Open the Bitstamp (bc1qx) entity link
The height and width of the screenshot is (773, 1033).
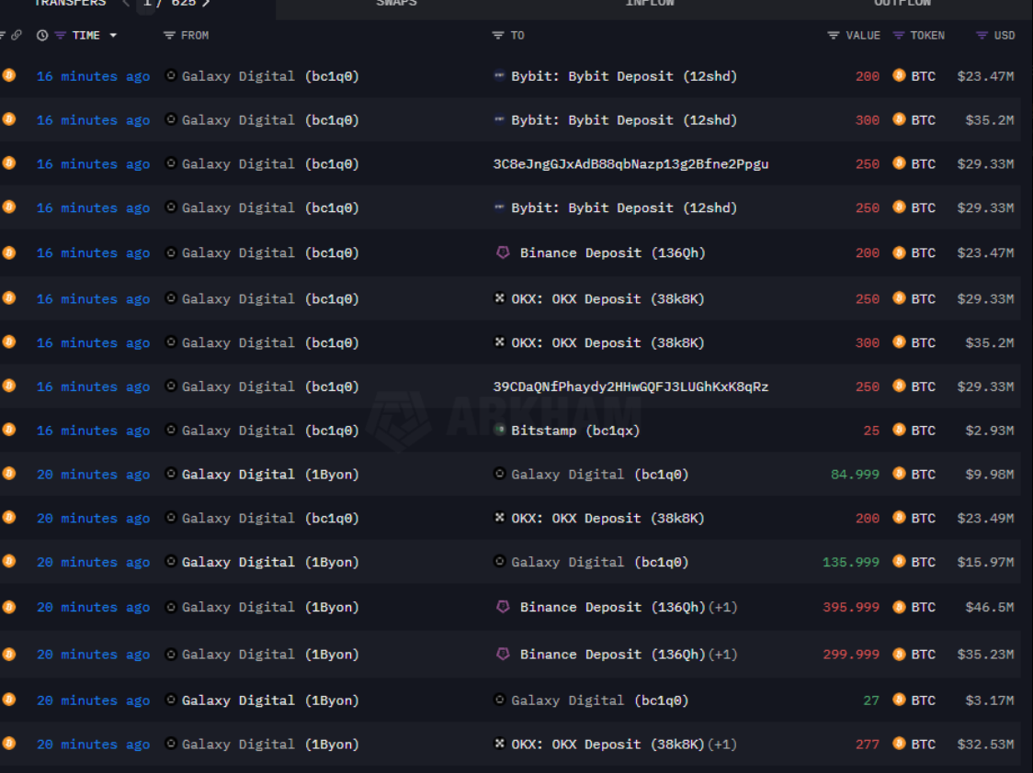click(x=575, y=431)
